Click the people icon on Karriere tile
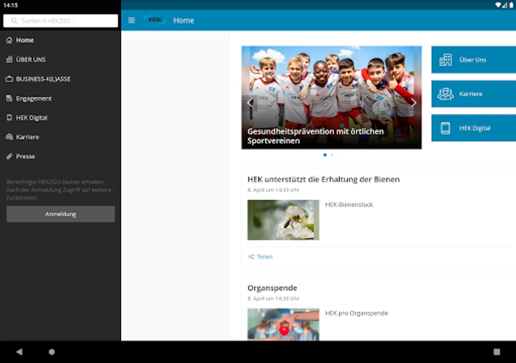Screen dimensions: 516x363 445,94
